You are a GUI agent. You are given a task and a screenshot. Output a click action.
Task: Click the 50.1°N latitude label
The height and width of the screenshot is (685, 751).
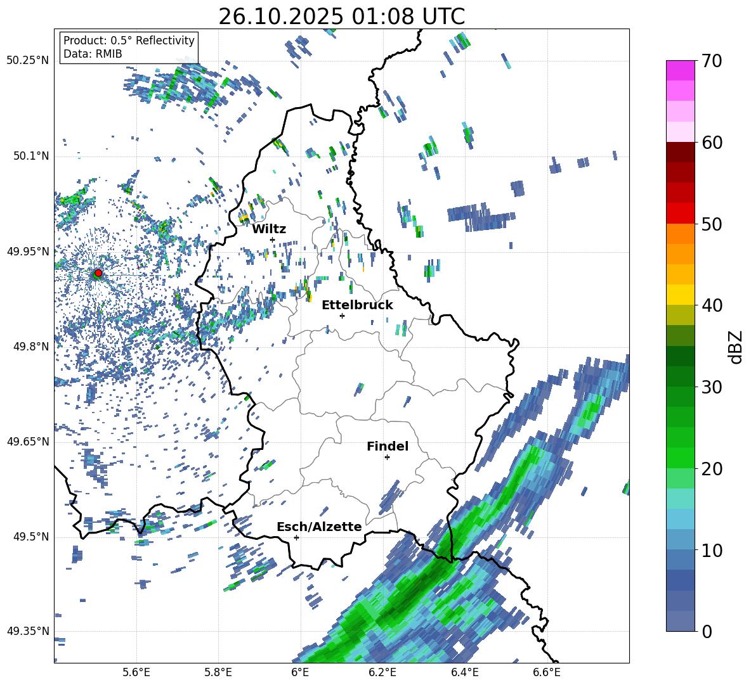30,156
